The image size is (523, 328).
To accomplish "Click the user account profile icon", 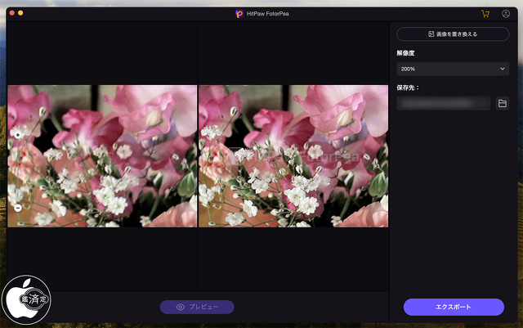I will pyautogui.click(x=506, y=14).
